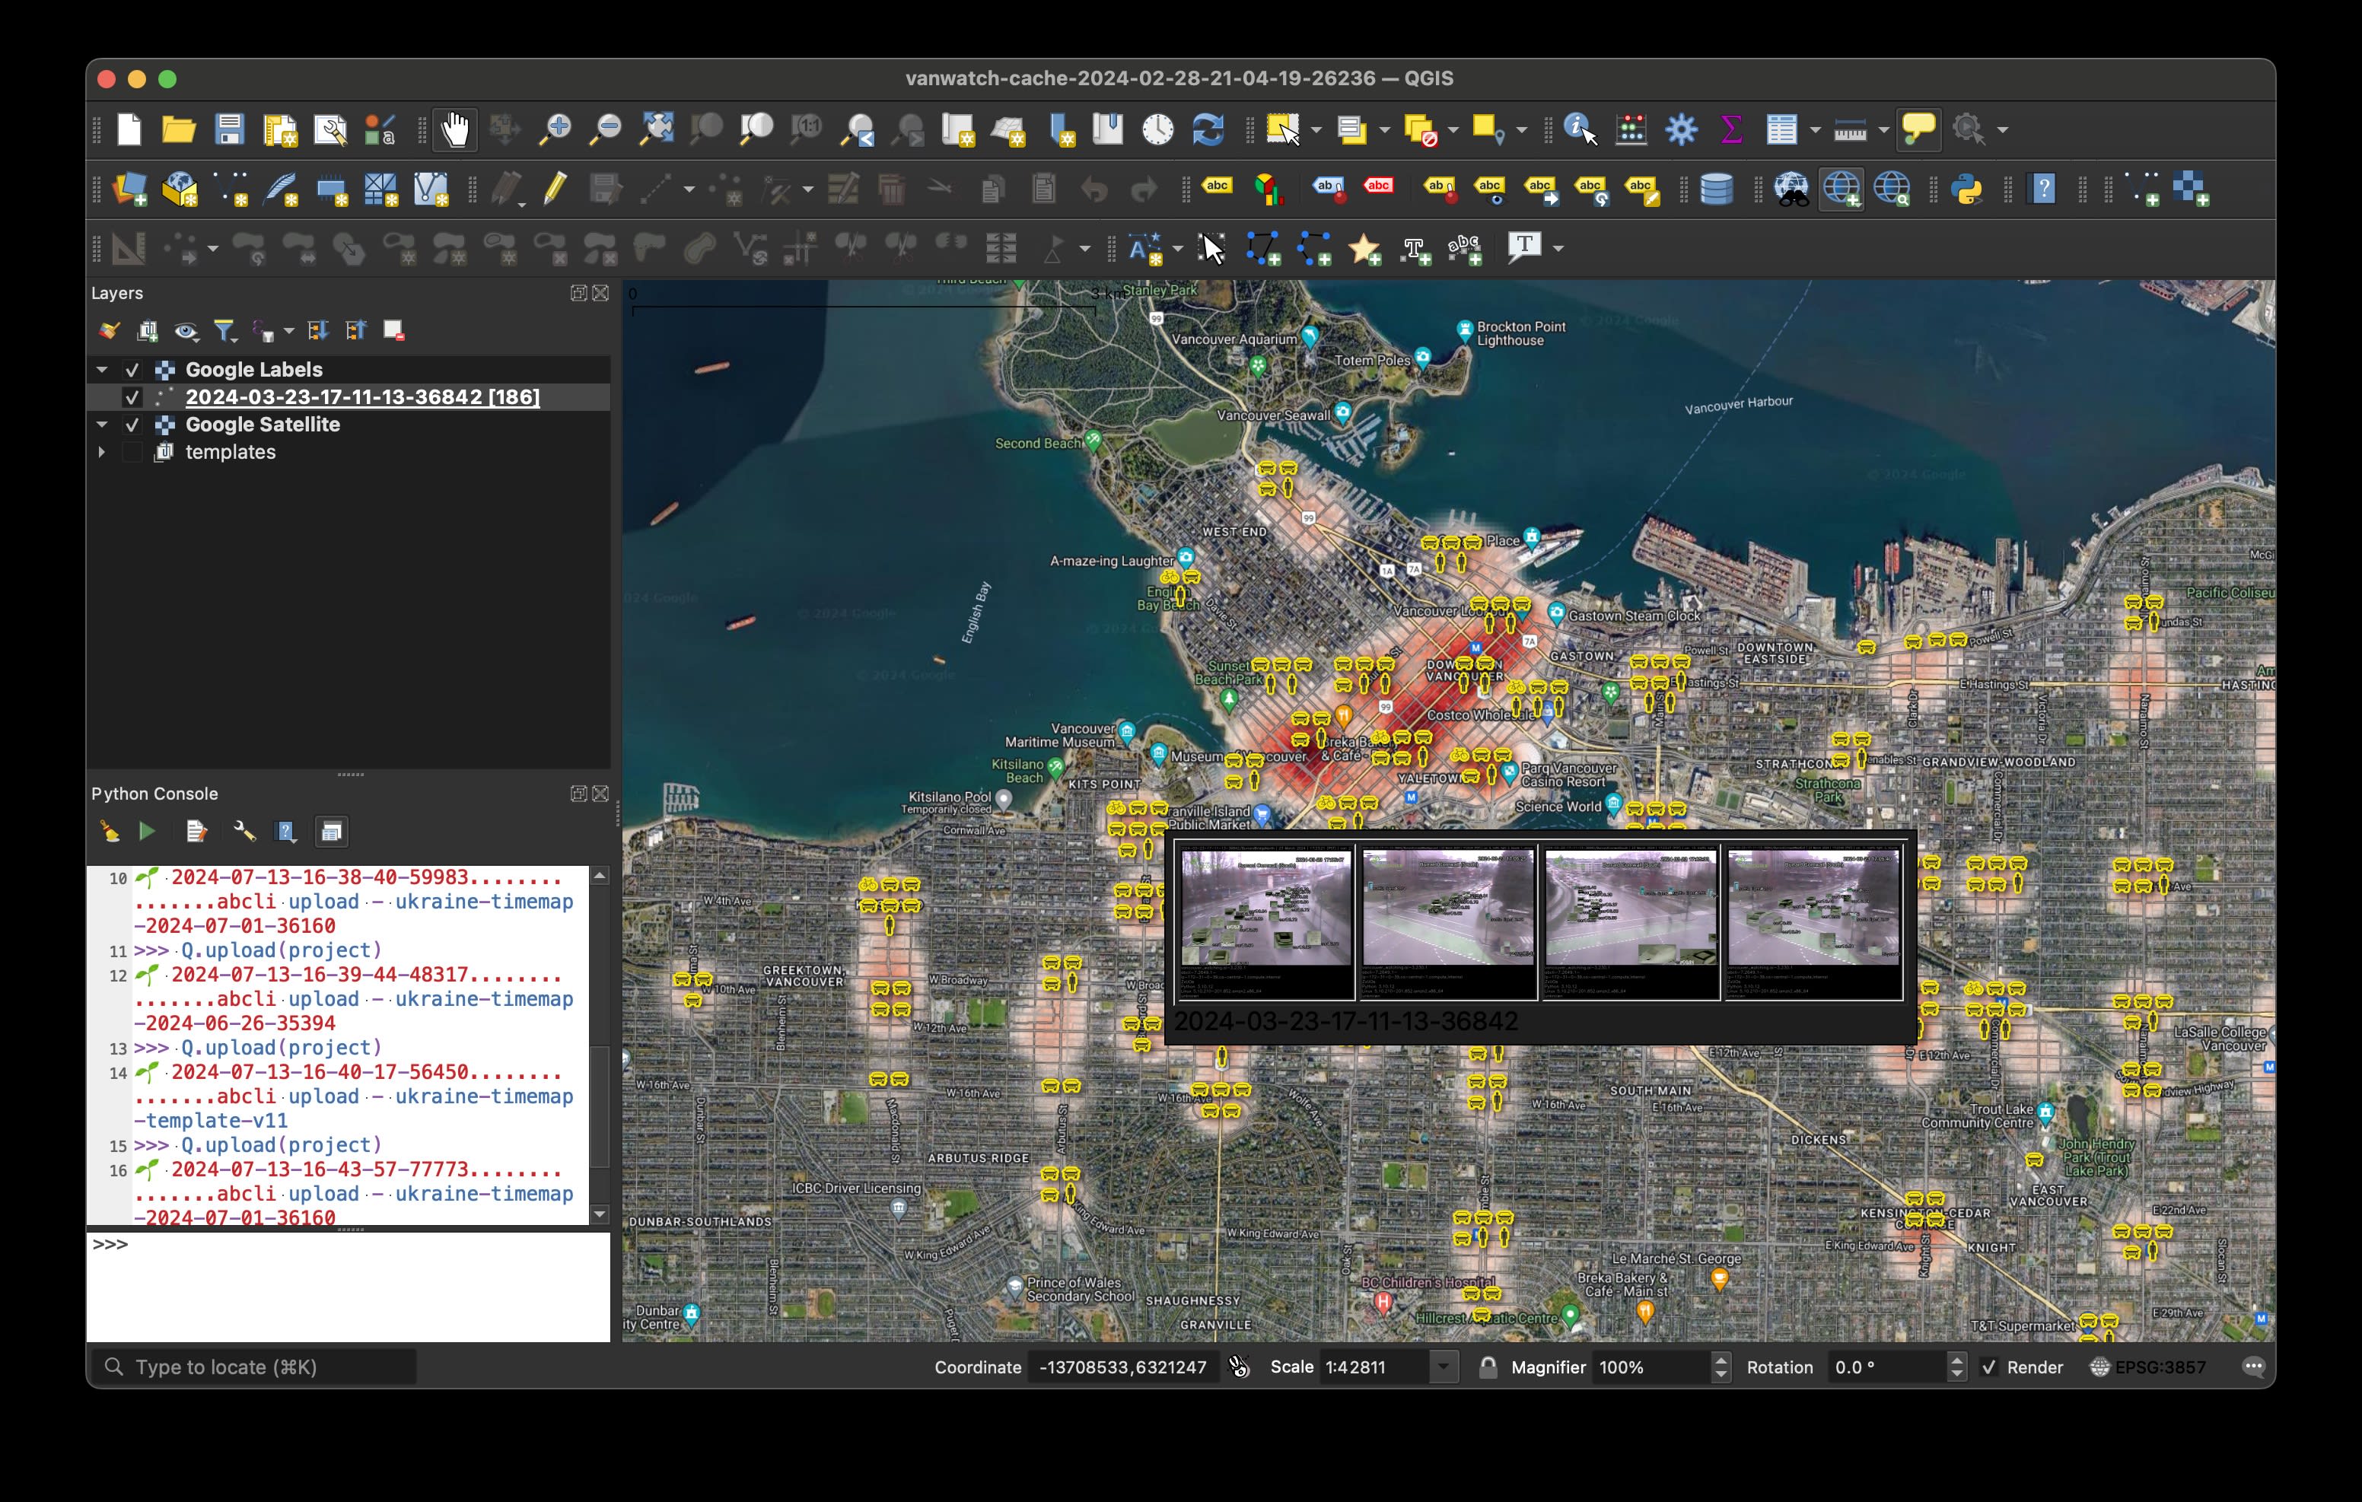
Task: Open the Python console via Python icon
Action: [1967, 189]
